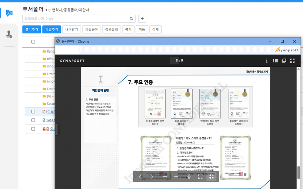Click the page number box showing 8
The image size is (303, 189).
tap(175, 60)
